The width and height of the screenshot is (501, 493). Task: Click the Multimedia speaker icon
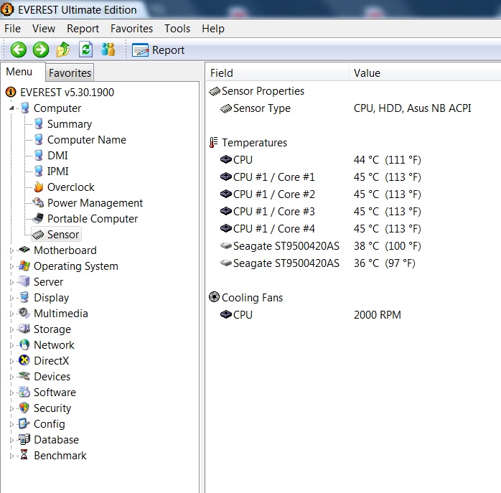pos(24,313)
